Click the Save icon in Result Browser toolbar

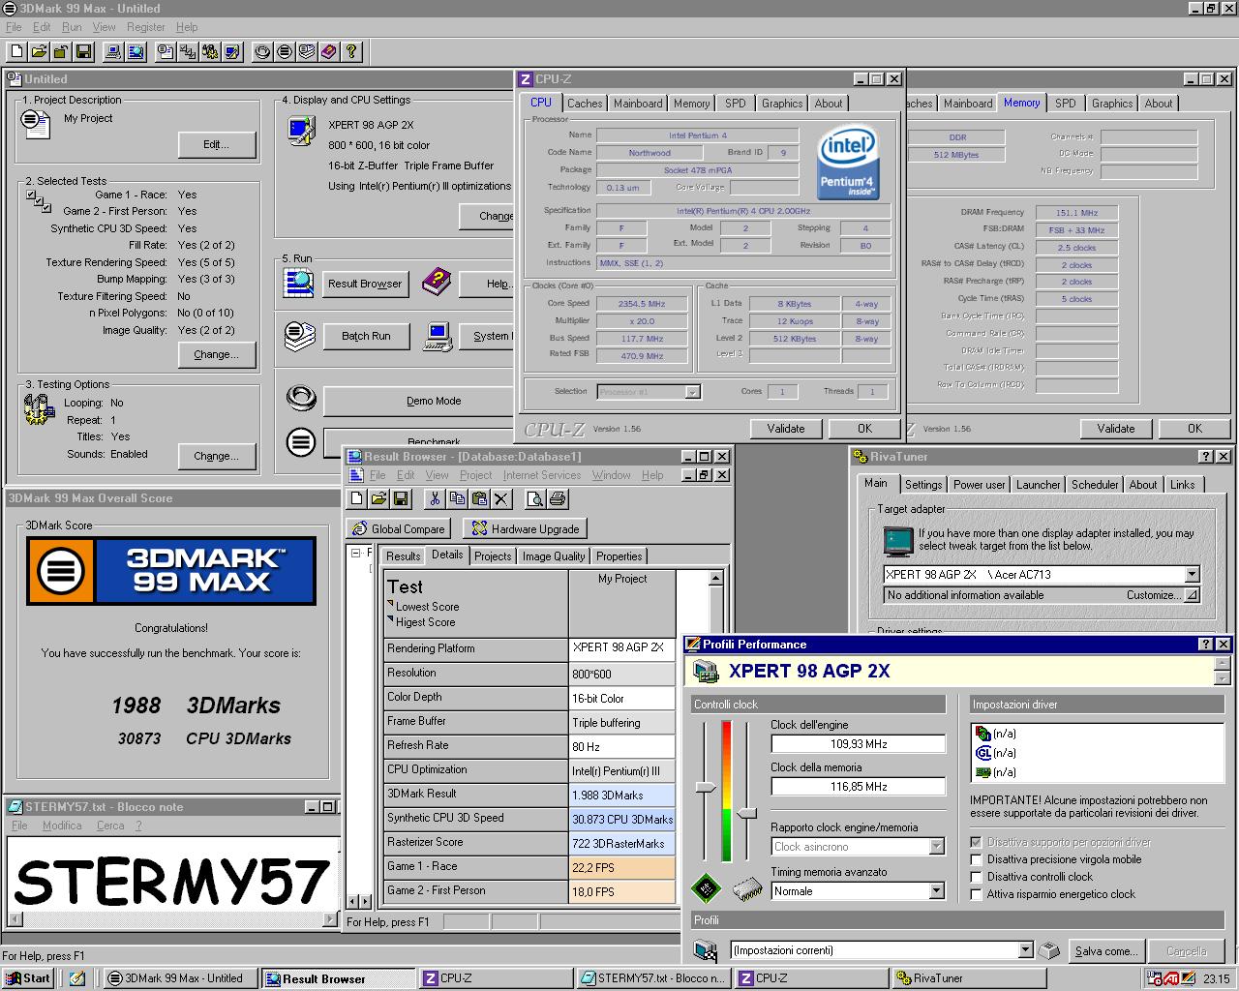coord(402,498)
